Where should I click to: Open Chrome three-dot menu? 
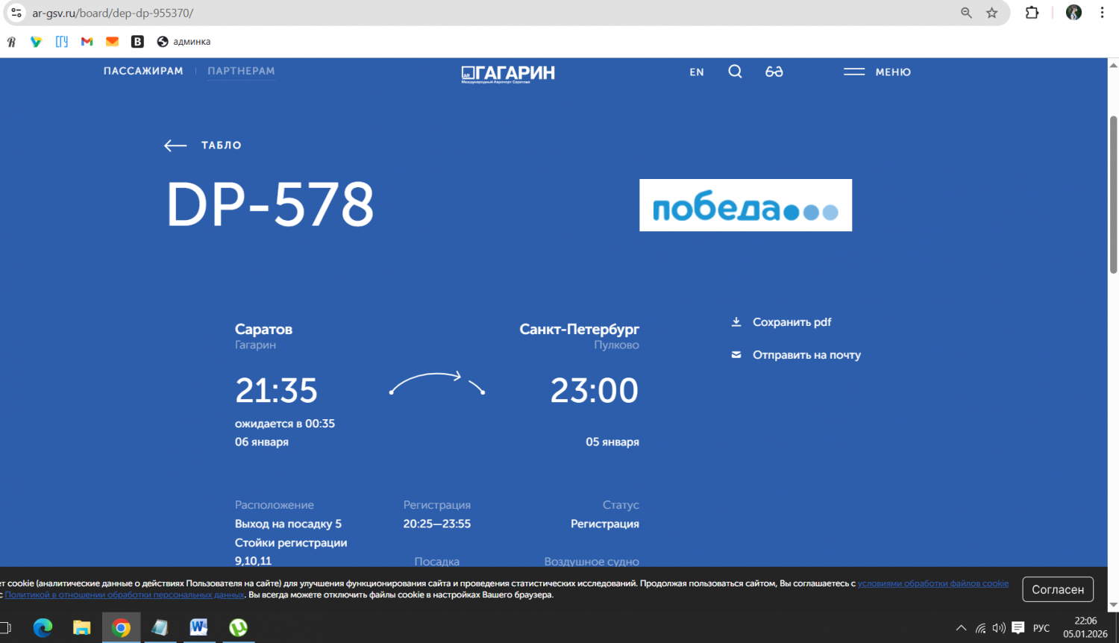tap(1102, 13)
